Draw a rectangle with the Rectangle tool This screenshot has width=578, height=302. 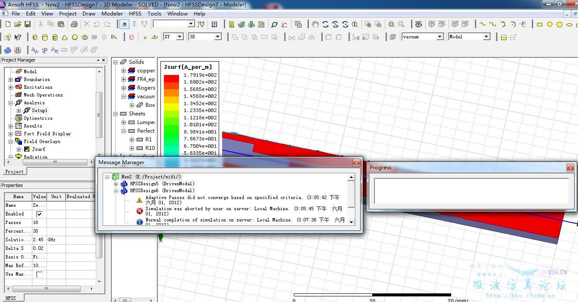click(540, 24)
